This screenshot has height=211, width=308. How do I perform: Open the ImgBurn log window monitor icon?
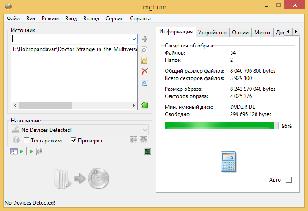(x=147, y=151)
